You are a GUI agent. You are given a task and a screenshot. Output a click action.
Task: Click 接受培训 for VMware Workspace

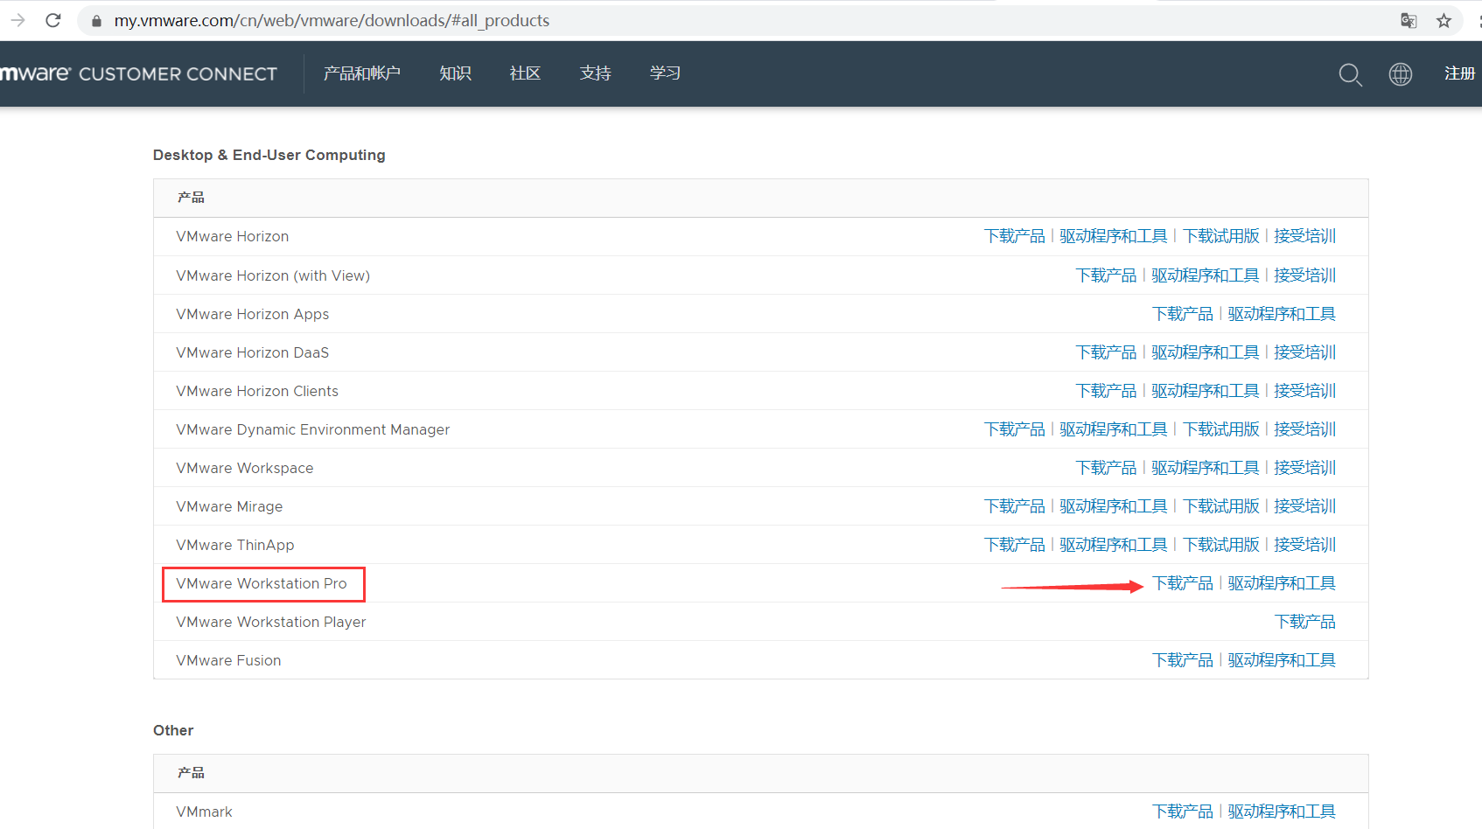pos(1305,468)
